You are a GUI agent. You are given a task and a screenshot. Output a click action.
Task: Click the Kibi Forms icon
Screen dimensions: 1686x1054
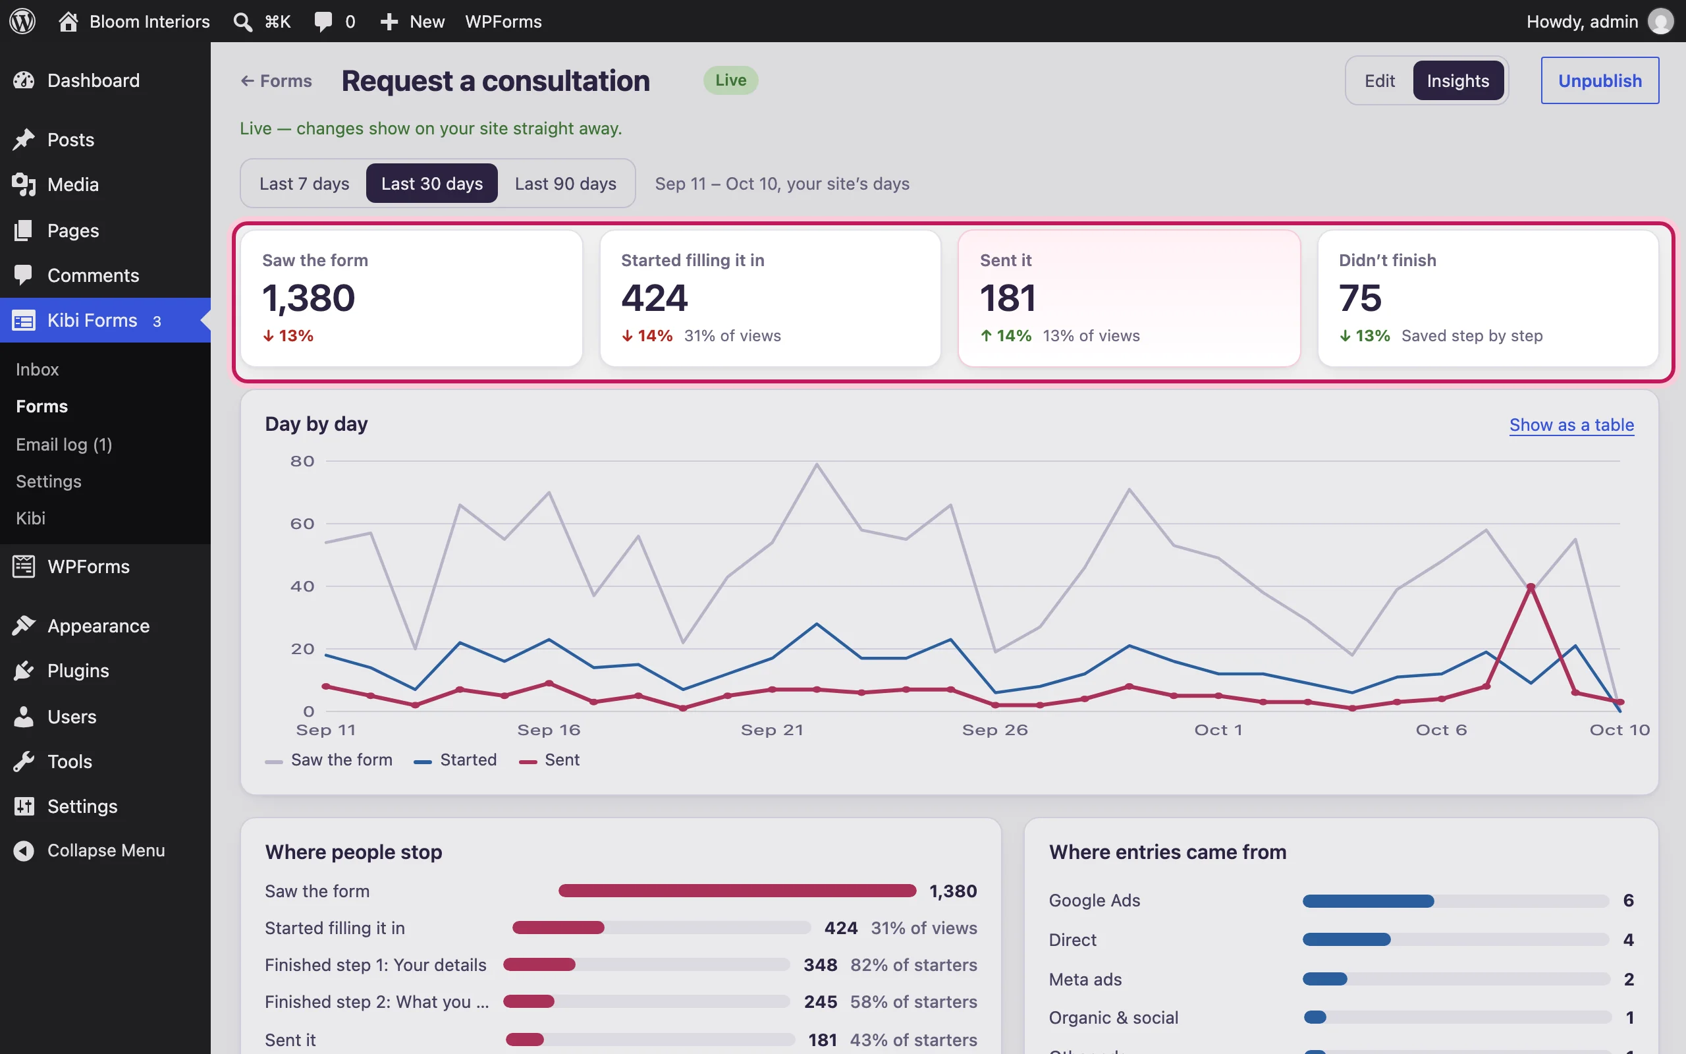[x=24, y=321]
